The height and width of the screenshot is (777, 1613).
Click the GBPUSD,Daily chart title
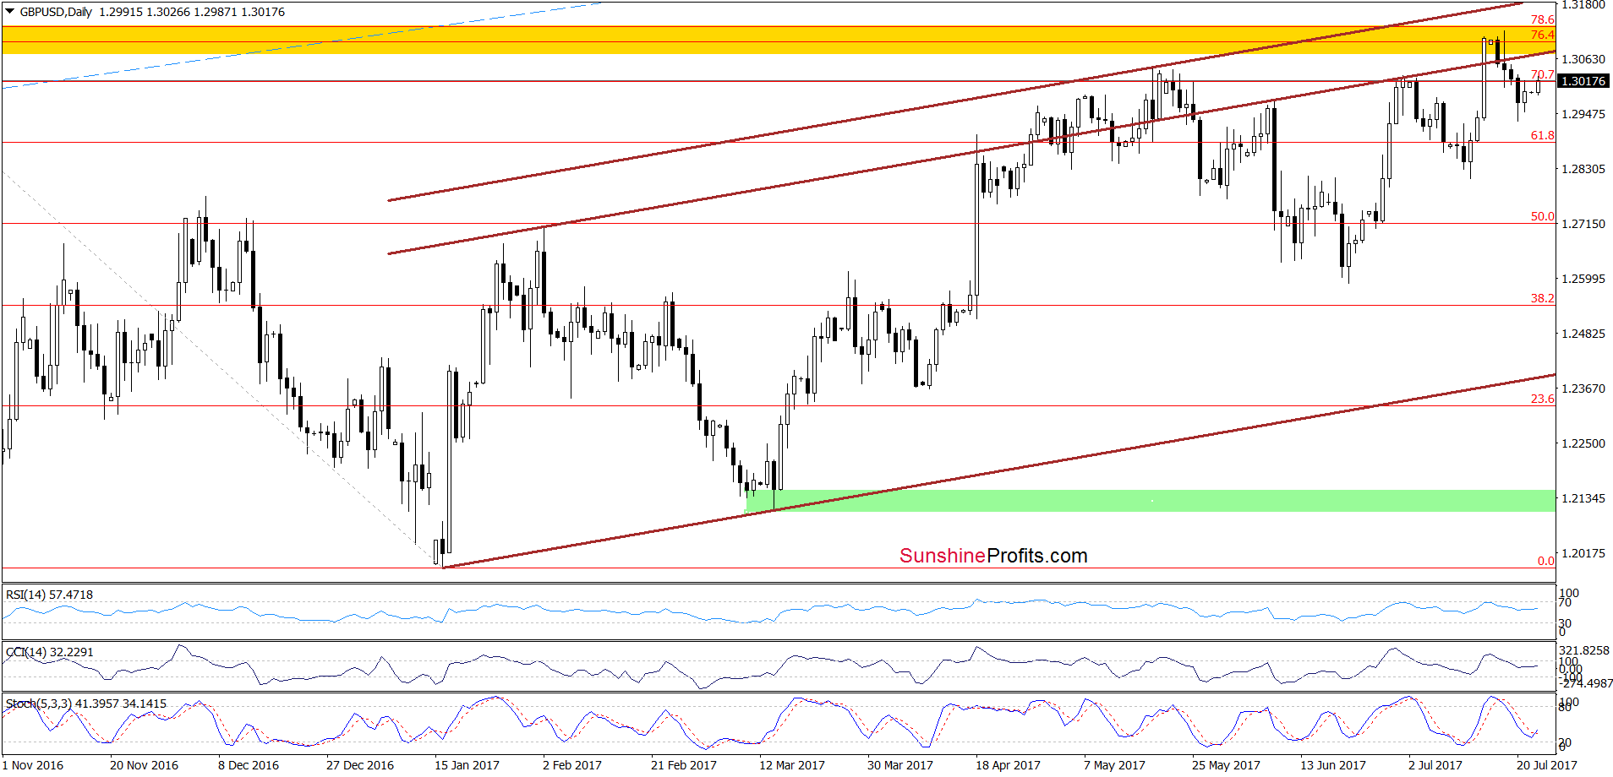tap(56, 12)
